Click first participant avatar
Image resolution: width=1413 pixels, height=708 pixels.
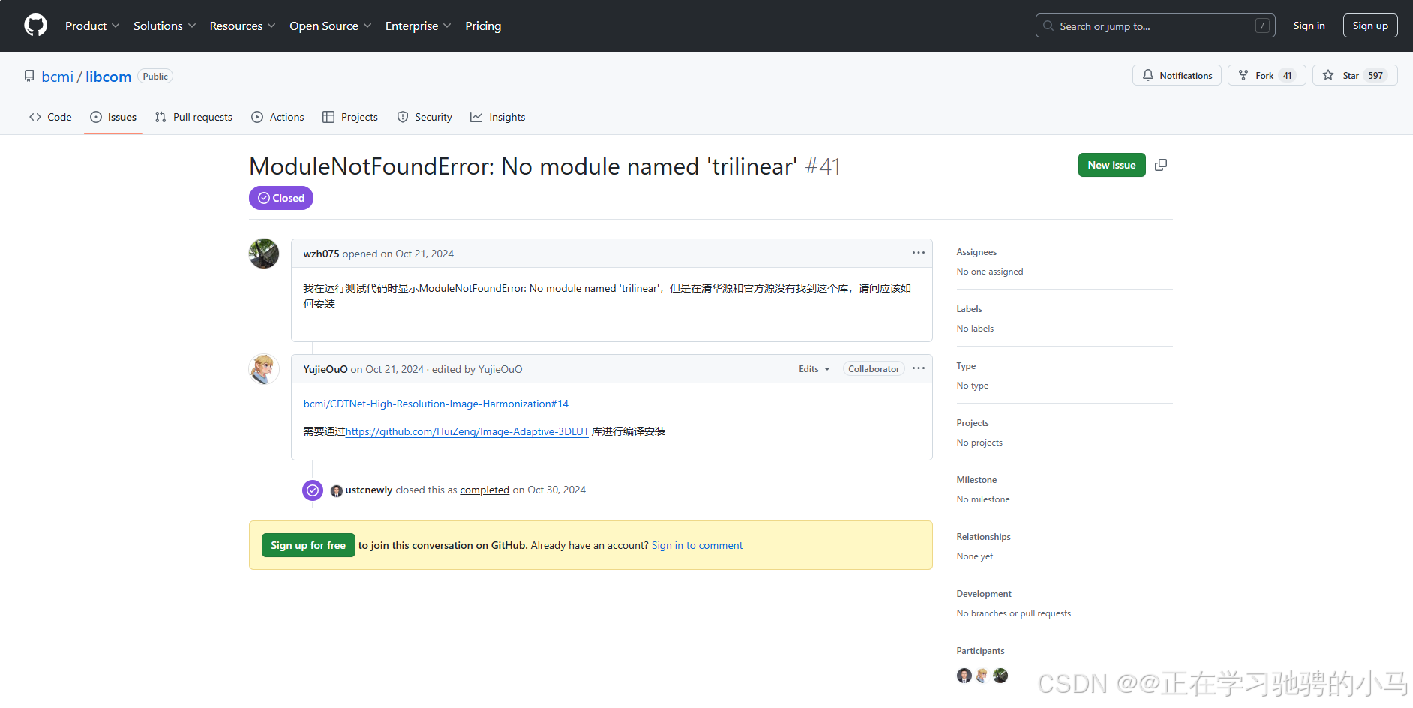[x=964, y=676]
